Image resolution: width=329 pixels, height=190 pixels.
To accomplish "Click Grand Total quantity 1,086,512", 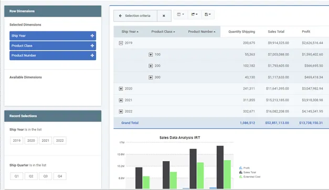I will pyautogui.click(x=247, y=123).
